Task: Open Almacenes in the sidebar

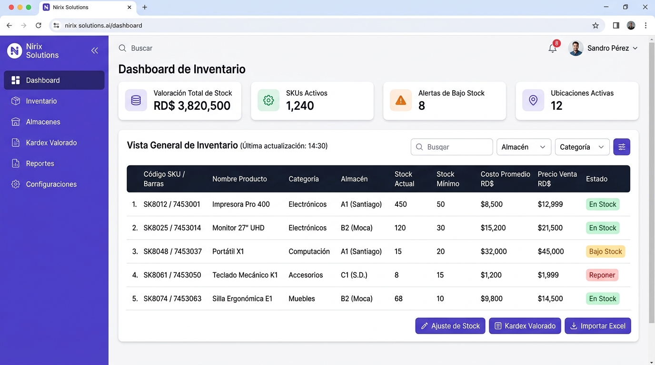Action: pos(54,122)
